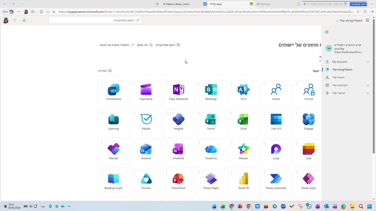Open הגדרות settings for the Apps collection
This screenshot has width=376, height=211.
point(105,71)
